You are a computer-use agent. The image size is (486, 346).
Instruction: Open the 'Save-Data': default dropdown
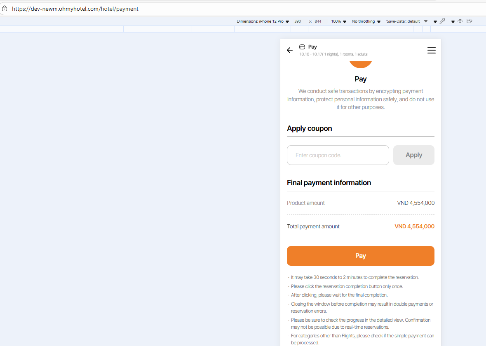click(407, 21)
